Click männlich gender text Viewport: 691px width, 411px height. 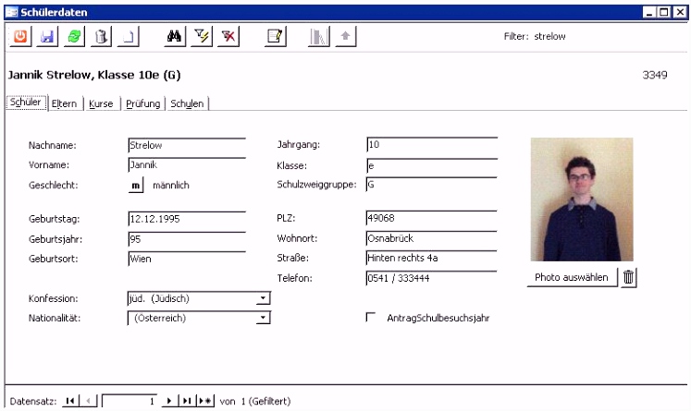point(171,186)
